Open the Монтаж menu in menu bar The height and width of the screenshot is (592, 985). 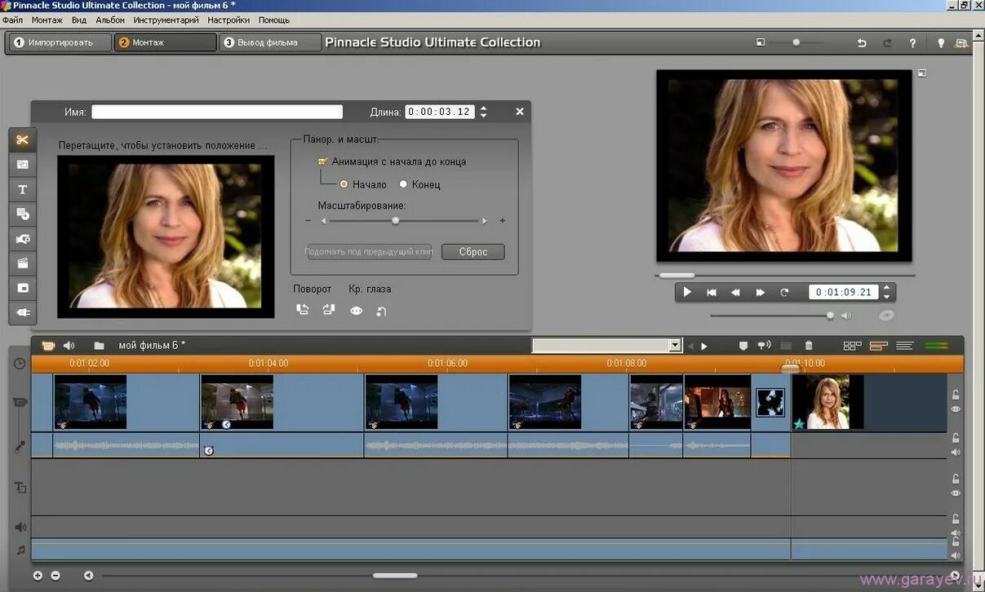[47, 20]
